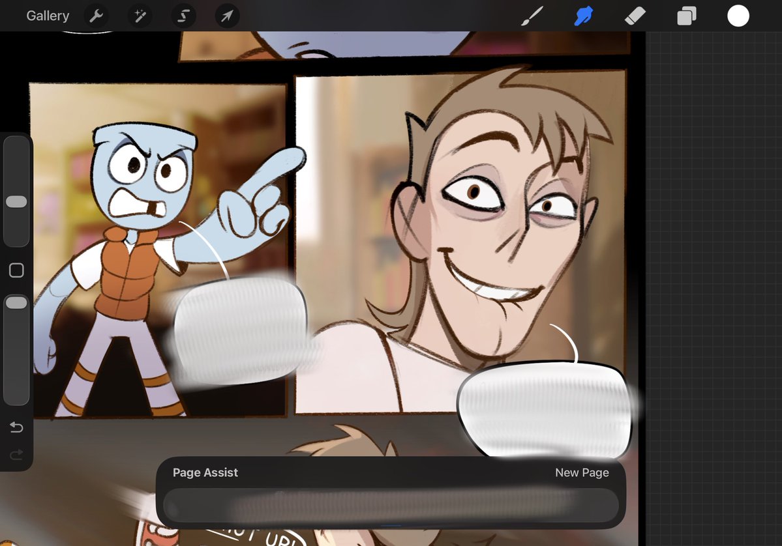Activate the Transform arrow tool
The height and width of the screenshot is (546, 782).
(227, 16)
